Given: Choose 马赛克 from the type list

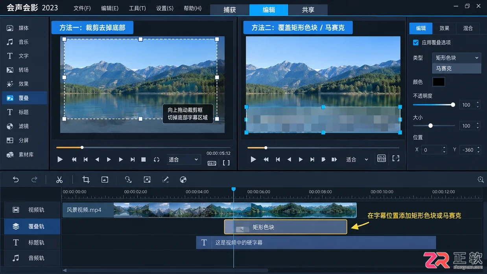Looking at the screenshot, I should coord(456,68).
